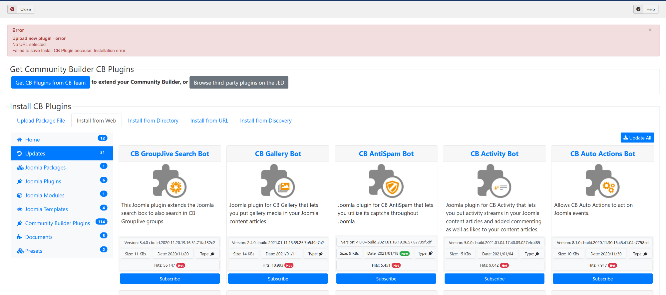
Task: Click the Help button label
Action: click(650, 9)
